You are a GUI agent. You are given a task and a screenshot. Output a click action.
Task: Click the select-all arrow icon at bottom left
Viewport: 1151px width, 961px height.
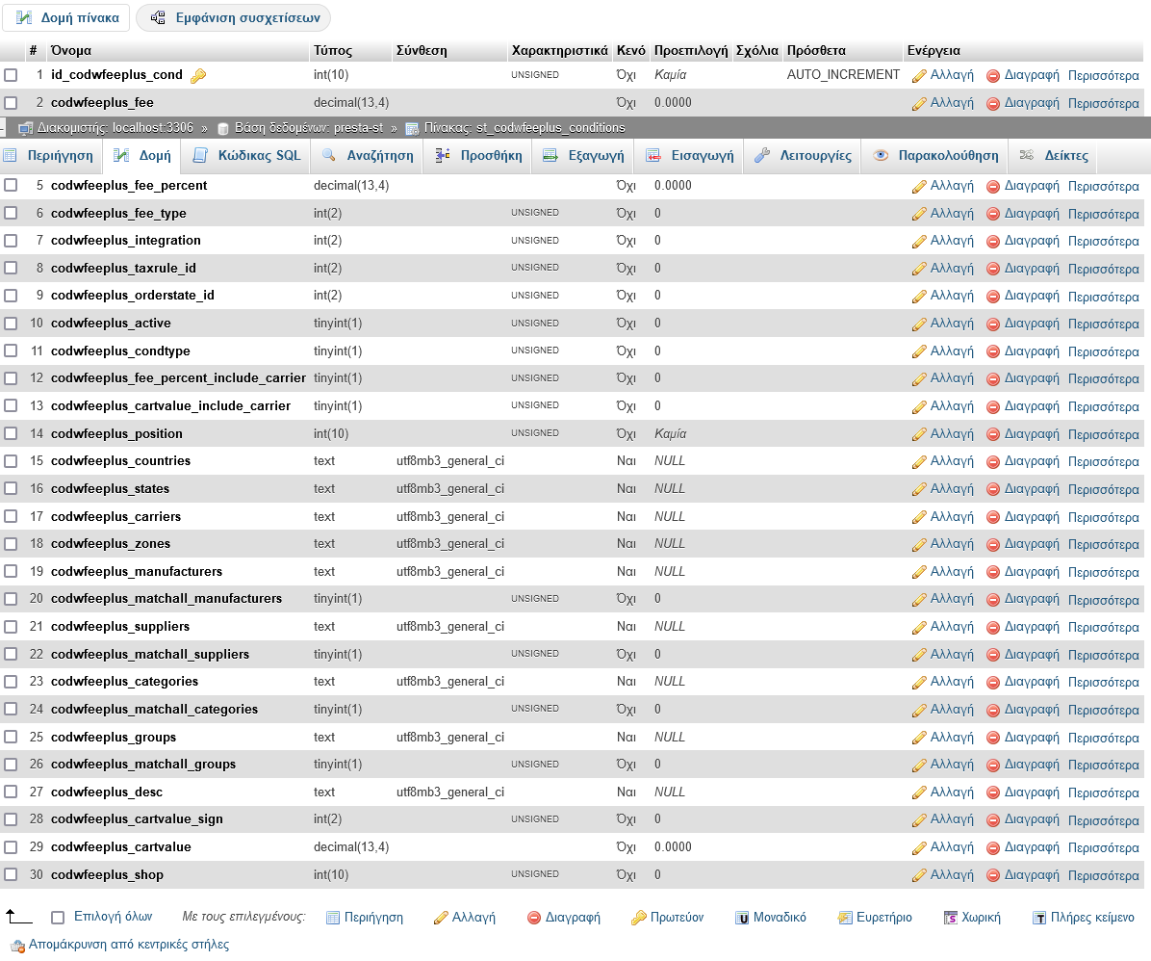tap(18, 916)
